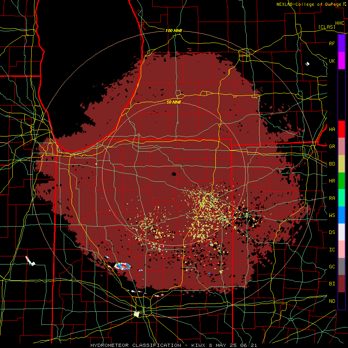Screen dimensions: 348x348
Task: Click the UK magenta legend swatch
Action: coord(341,61)
